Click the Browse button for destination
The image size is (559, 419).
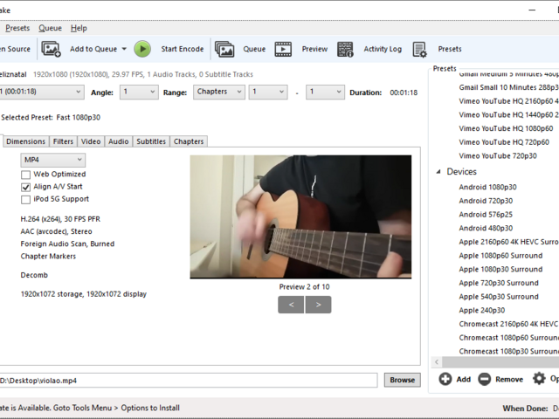(402, 380)
